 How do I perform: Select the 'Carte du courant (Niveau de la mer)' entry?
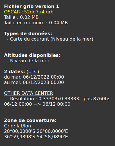52,39
